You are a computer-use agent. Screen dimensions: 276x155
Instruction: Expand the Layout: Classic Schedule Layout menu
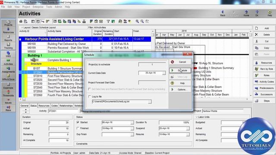22,28
